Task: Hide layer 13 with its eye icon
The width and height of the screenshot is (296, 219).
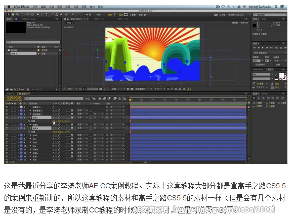Action: [x=7, y=156]
